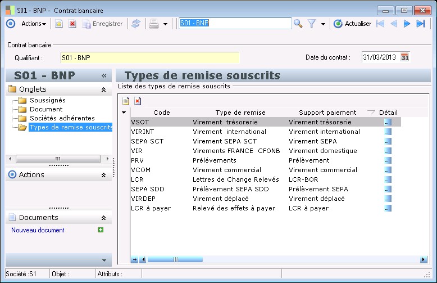Open detail for VIRINT row

pos(388,132)
